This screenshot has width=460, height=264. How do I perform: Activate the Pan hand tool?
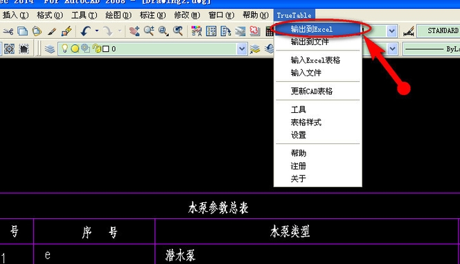pyautogui.click(x=134, y=31)
